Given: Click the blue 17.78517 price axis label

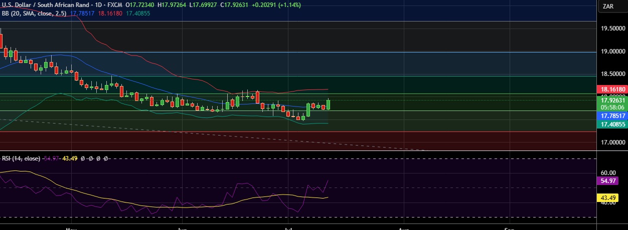Looking at the screenshot, I should 612,115.
